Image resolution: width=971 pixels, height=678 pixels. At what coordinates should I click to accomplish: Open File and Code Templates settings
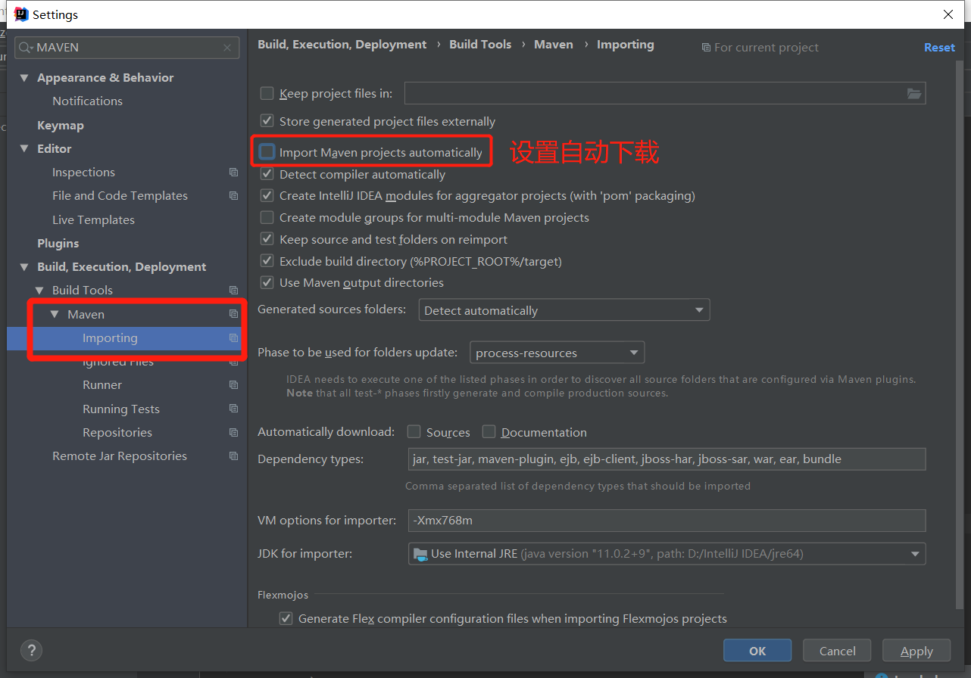click(120, 196)
